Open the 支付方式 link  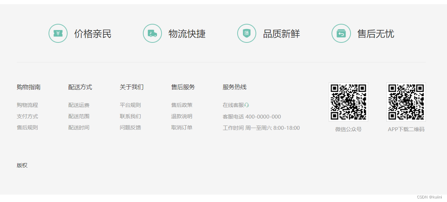27,116
